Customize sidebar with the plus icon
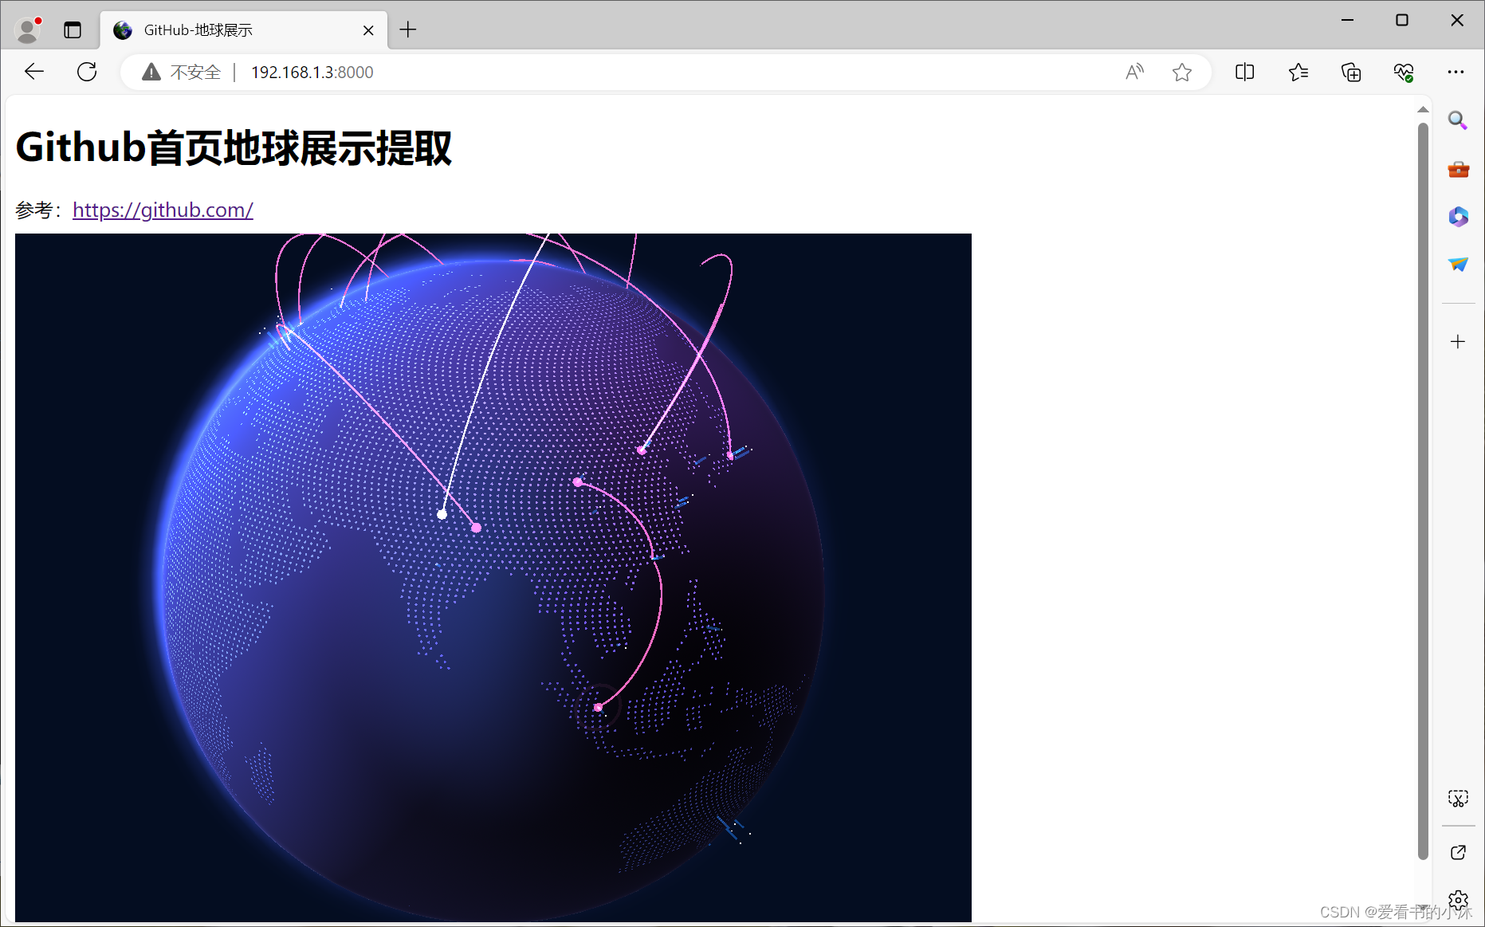Image resolution: width=1485 pixels, height=927 pixels. tap(1458, 342)
